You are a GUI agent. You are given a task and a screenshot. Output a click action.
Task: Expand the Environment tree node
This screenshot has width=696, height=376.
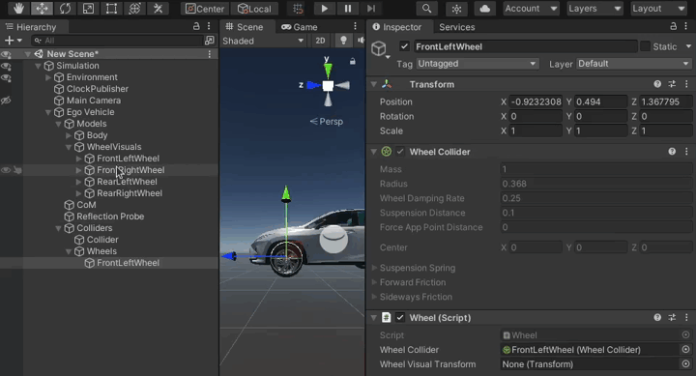click(48, 77)
